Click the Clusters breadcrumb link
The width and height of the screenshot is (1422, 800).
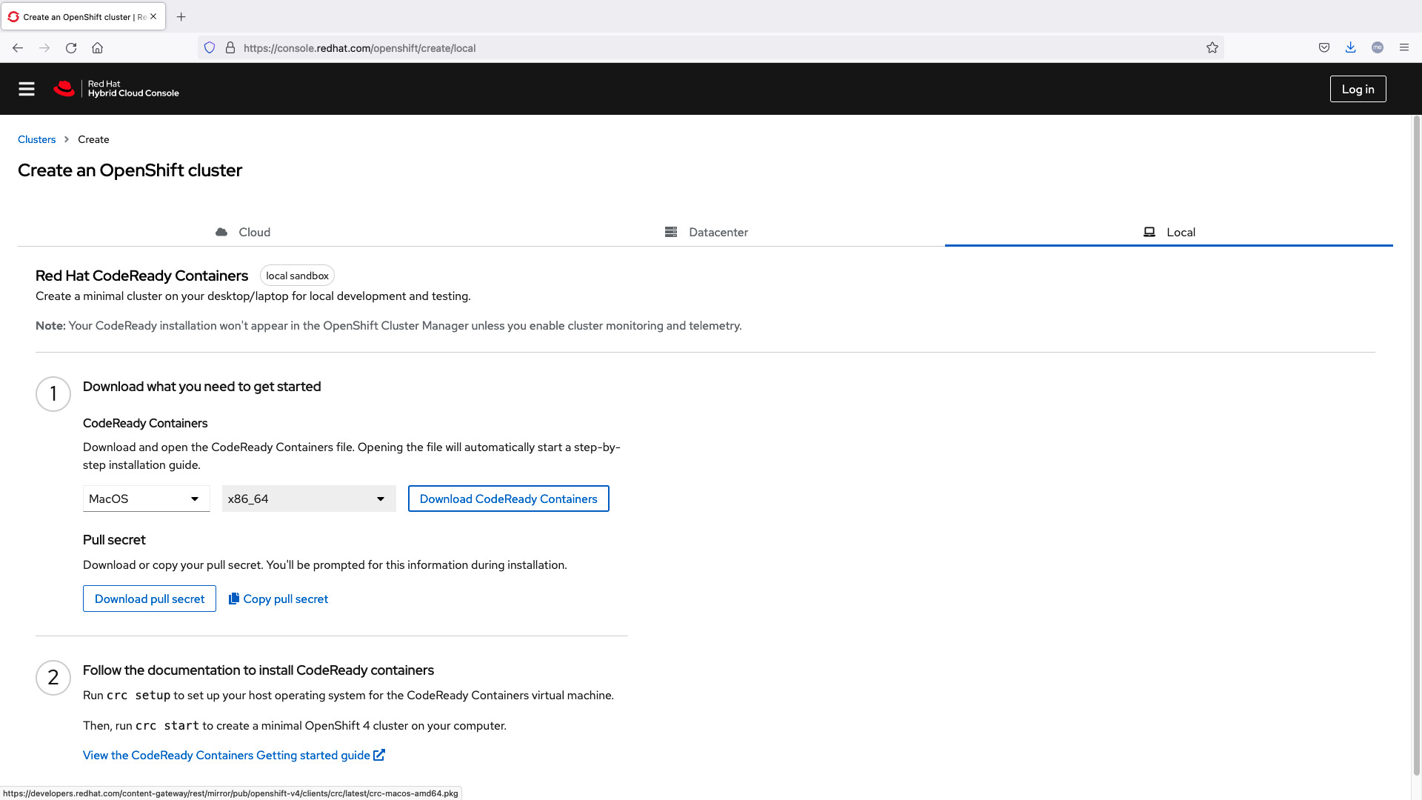pos(36,140)
